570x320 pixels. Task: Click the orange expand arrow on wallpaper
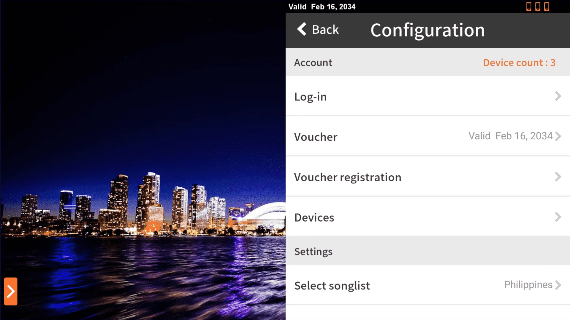(11, 291)
